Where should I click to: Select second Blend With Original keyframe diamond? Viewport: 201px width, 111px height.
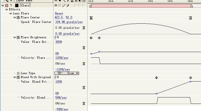(190, 78)
